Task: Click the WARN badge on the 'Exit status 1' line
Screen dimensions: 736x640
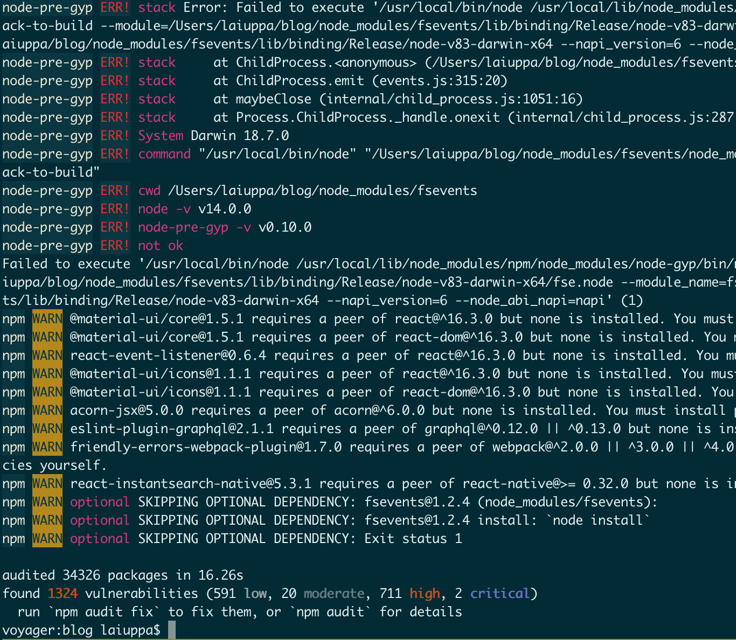Action: 47,538
